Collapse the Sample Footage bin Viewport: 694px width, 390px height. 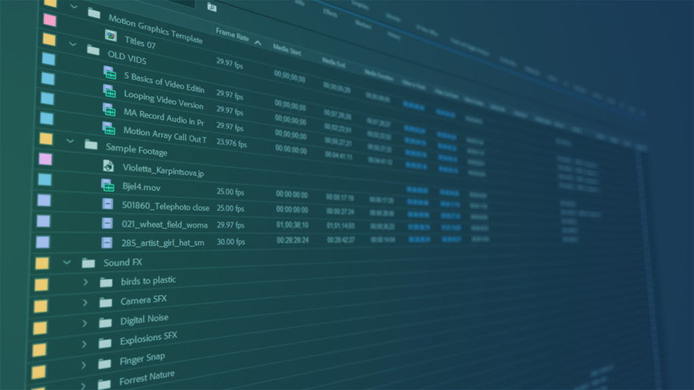70,141
